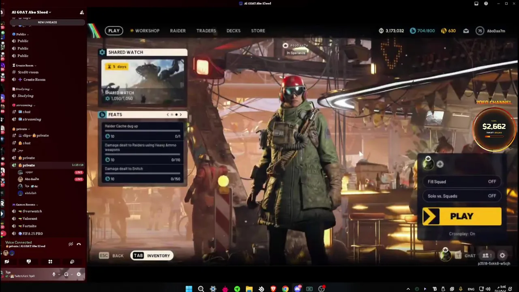This screenshot has width=519, height=292.
Task: Open Discord activities launcher icon
Action: 50,262
